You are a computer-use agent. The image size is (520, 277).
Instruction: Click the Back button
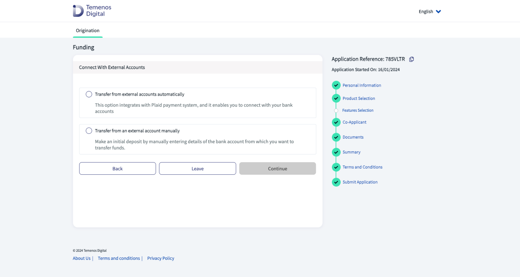117,168
